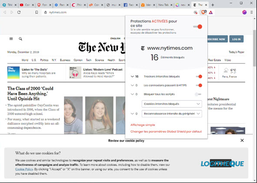Go forward to next page
Image resolution: width=257 pixels, height=183 pixels.
coord(12,12)
